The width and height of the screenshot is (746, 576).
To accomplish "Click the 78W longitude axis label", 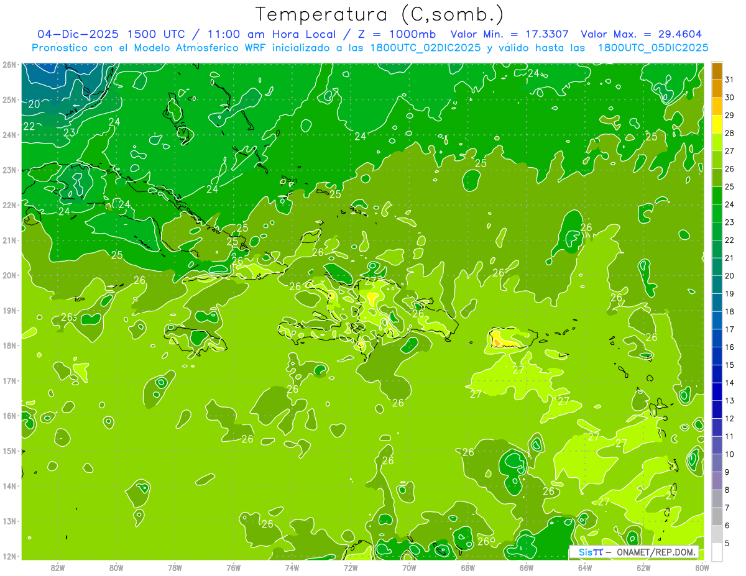I will [175, 567].
